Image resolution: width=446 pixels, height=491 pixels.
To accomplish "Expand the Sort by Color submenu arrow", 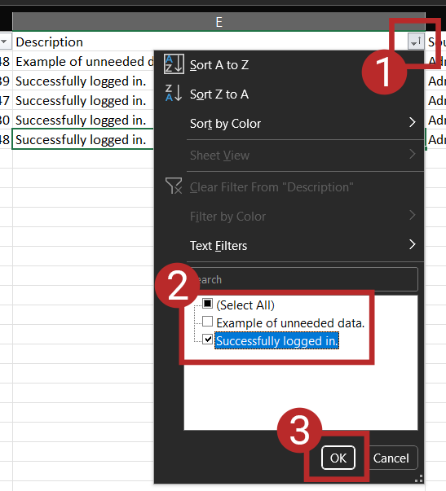I will pyautogui.click(x=413, y=122).
